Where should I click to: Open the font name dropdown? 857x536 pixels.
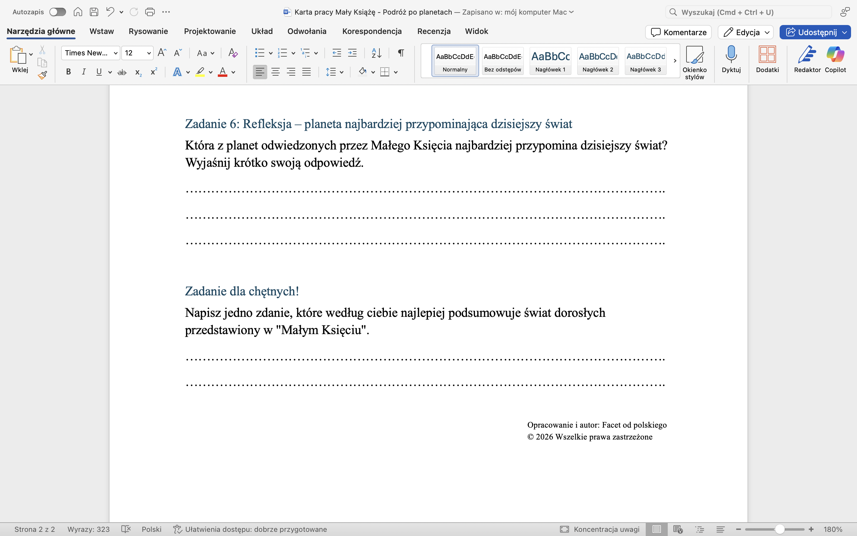click(x=115, y=53)
